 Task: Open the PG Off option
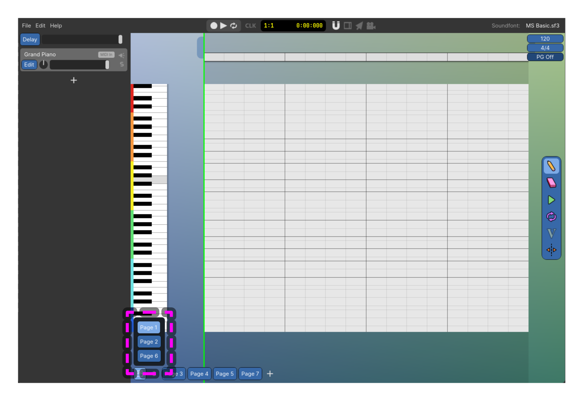click(x=545, y=57)
